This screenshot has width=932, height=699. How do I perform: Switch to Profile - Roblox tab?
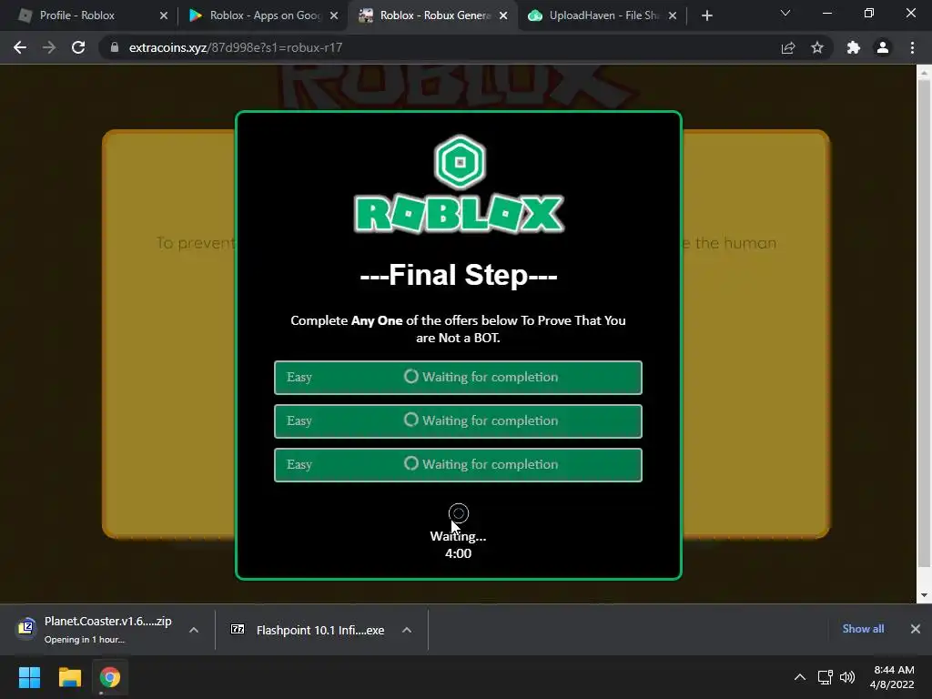point(89,15)
